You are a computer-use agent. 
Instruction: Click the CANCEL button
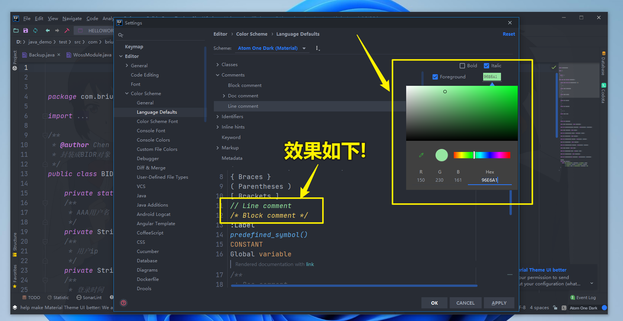(465, 303)
